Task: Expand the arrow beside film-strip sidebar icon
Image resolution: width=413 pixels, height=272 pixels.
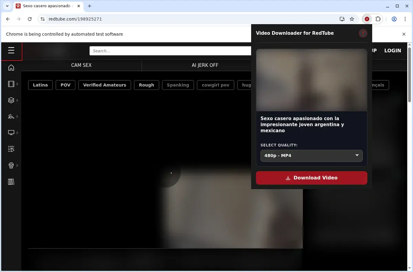Action: pos(17,84)
